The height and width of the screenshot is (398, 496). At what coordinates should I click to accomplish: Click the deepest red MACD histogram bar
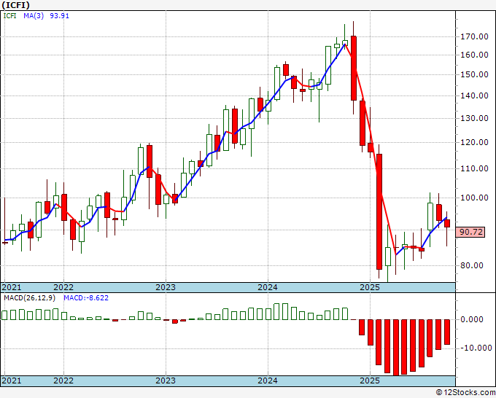396,347
